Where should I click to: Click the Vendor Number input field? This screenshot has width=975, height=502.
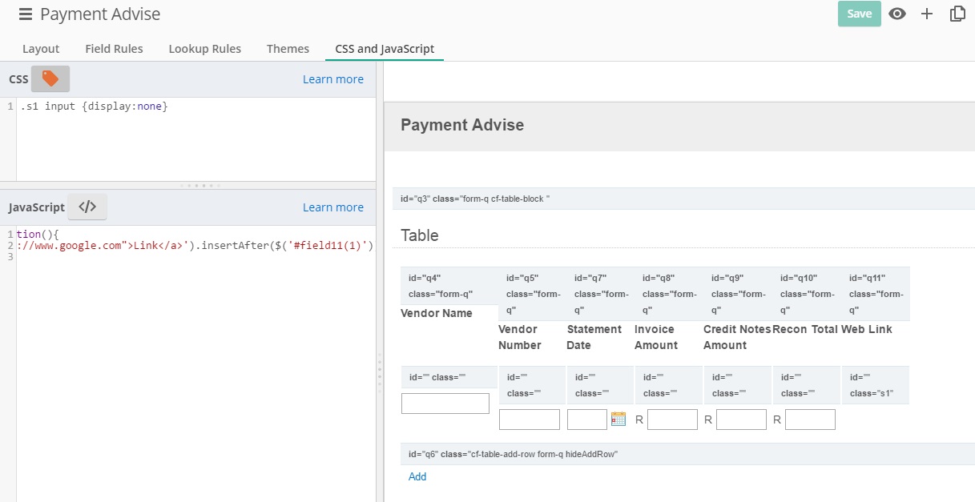[529, 420]
